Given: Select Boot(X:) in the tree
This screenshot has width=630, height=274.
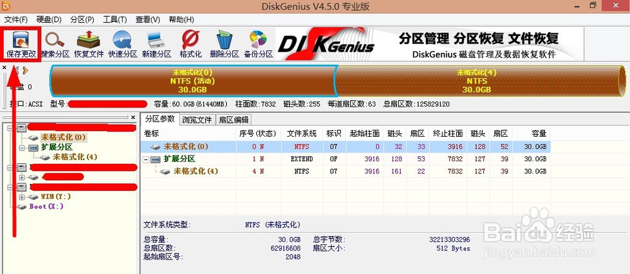Looking at the screenshot, I should pyautogui.click(x=46, y=207).
